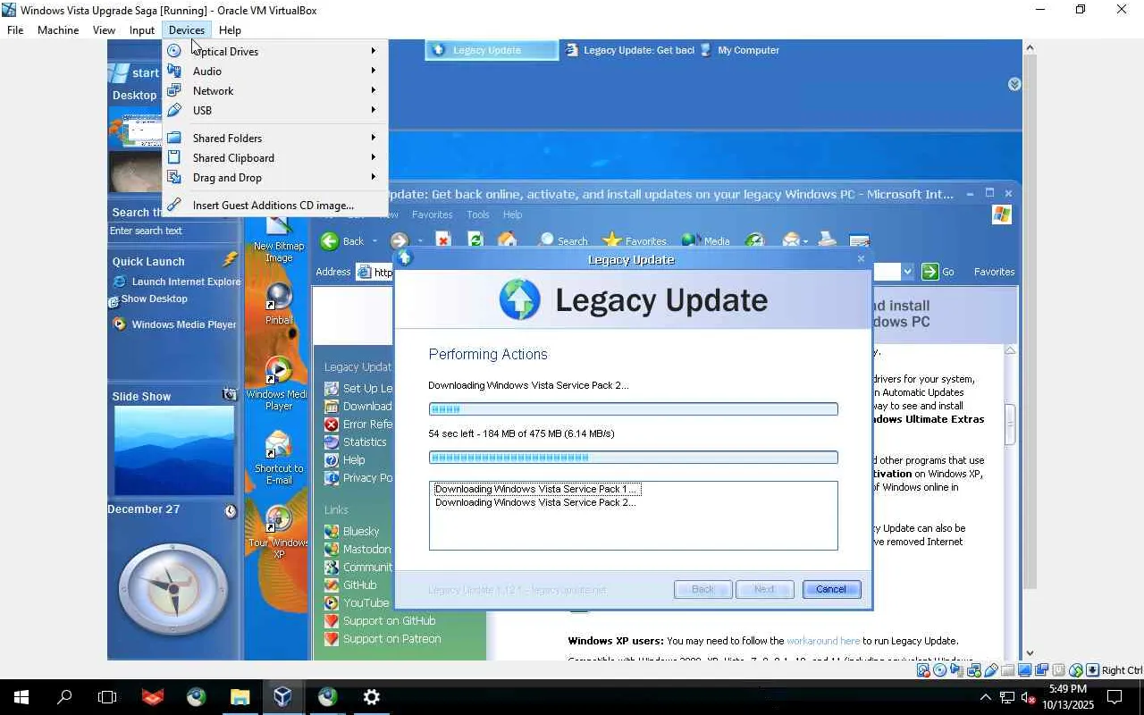
Task: Click the lower overall progress bar
Action: click(633, 458)
